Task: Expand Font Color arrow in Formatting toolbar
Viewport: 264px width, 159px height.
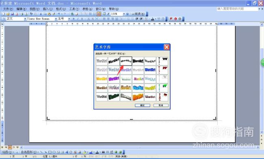Action: click(x=156, y=19)
